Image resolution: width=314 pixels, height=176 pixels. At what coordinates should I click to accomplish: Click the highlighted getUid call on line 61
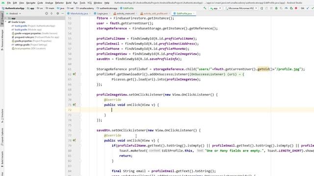click(x=263, y=69)
